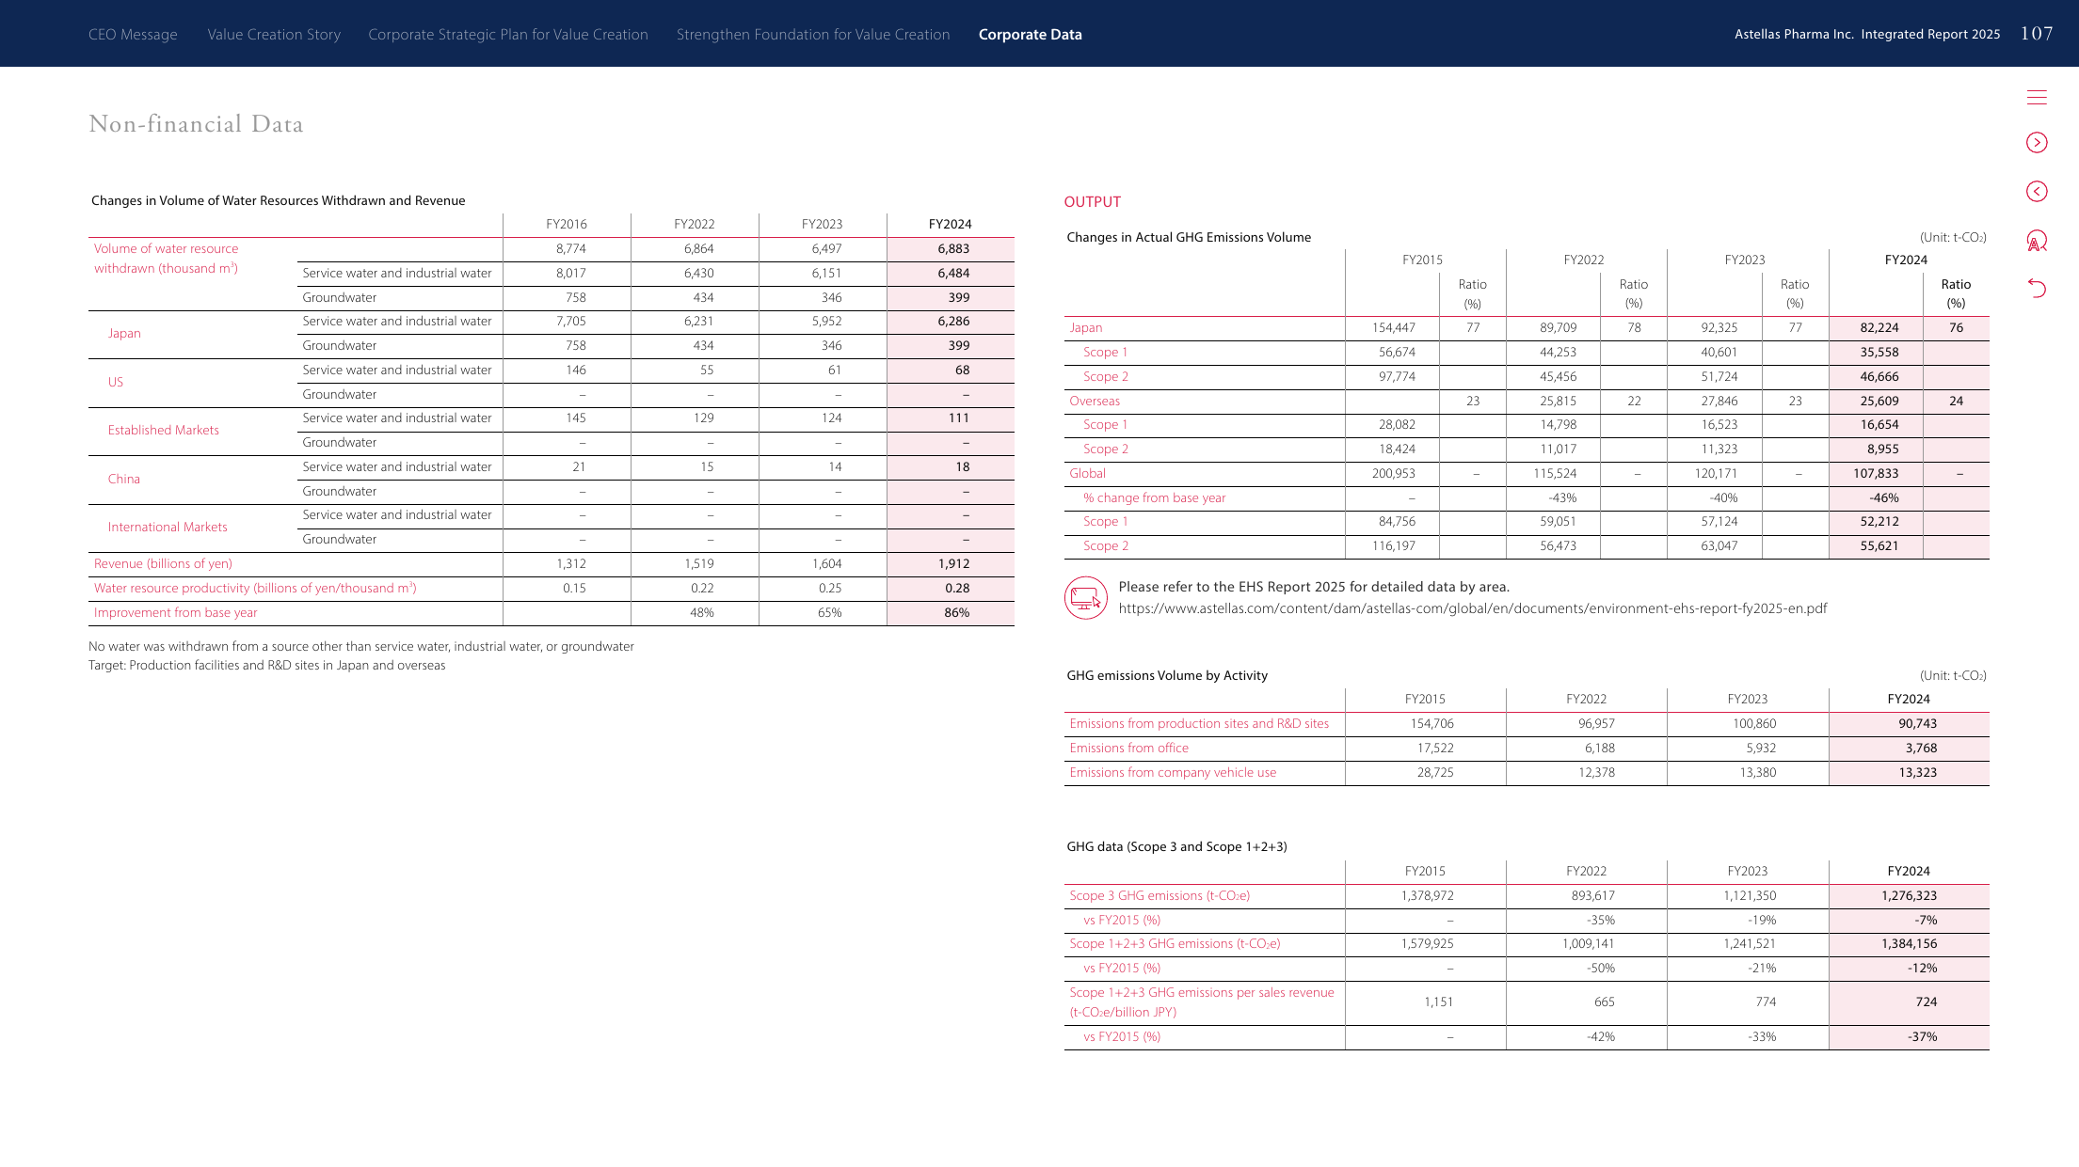This screenshot has width=2079, height=1167.
Task: Go to next page arrow icon
Action: (2037, 142)
